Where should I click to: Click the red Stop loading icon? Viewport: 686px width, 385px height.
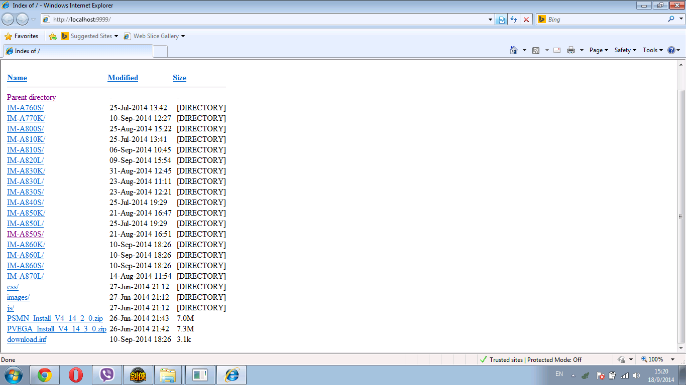(526, 20)
